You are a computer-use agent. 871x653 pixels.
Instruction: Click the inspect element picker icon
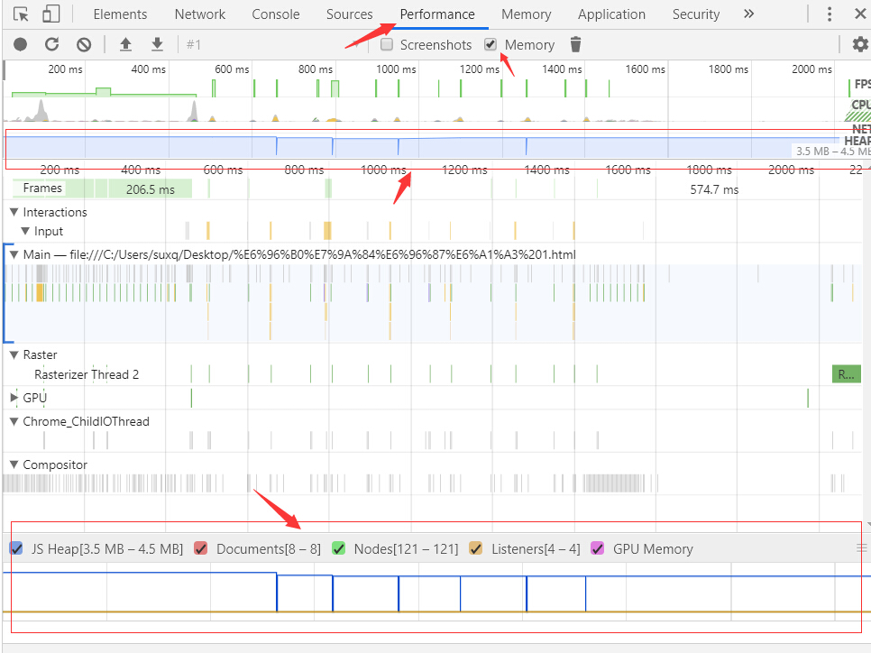[x=22, y=14]
